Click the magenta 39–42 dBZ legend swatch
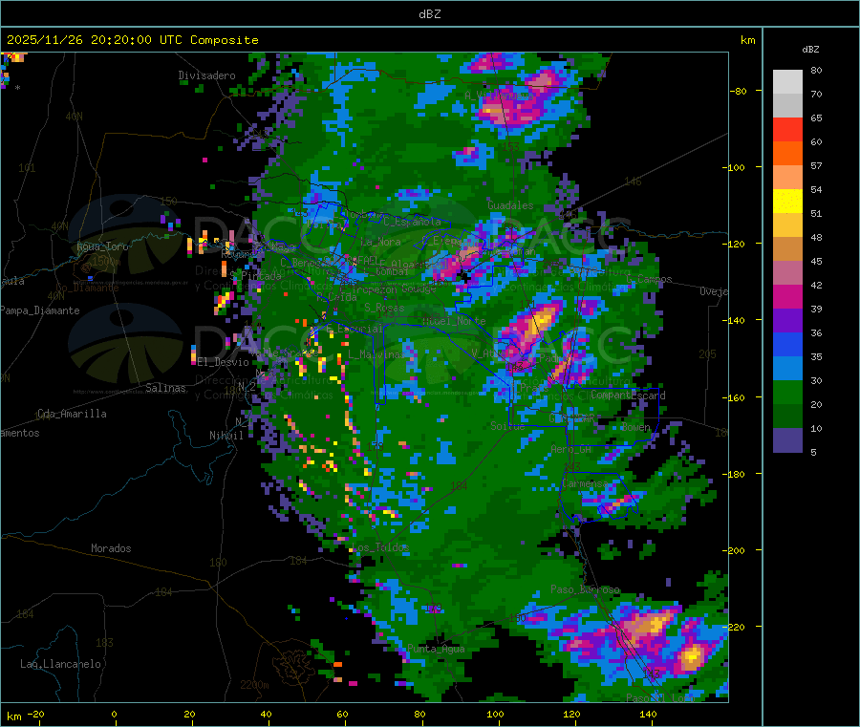Image resolution: width=860 pixels, height=727 pixels. 787,296
